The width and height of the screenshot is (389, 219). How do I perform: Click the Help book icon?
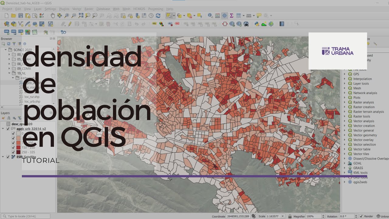pyautogui.click(x=282, y=24)
